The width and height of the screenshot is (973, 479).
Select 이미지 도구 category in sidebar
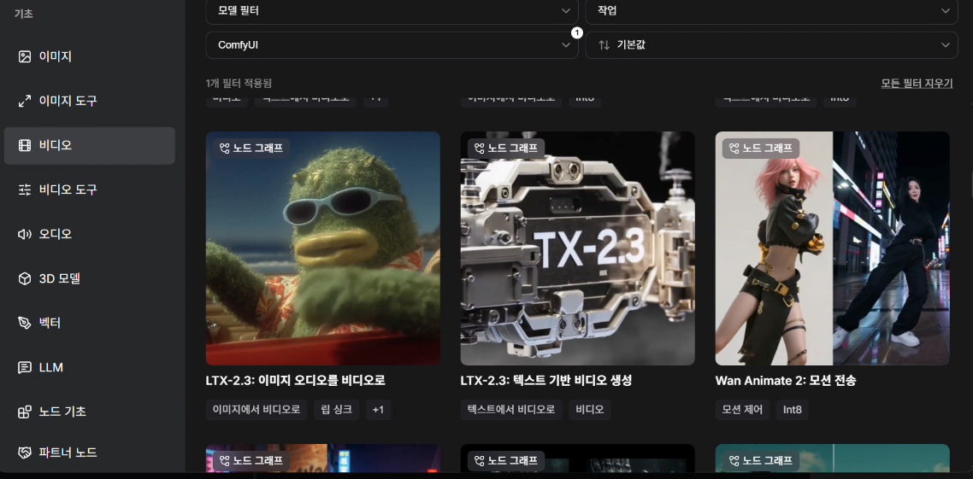90,101
